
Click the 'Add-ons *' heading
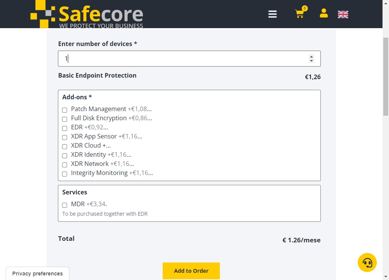tap(77, 97)
